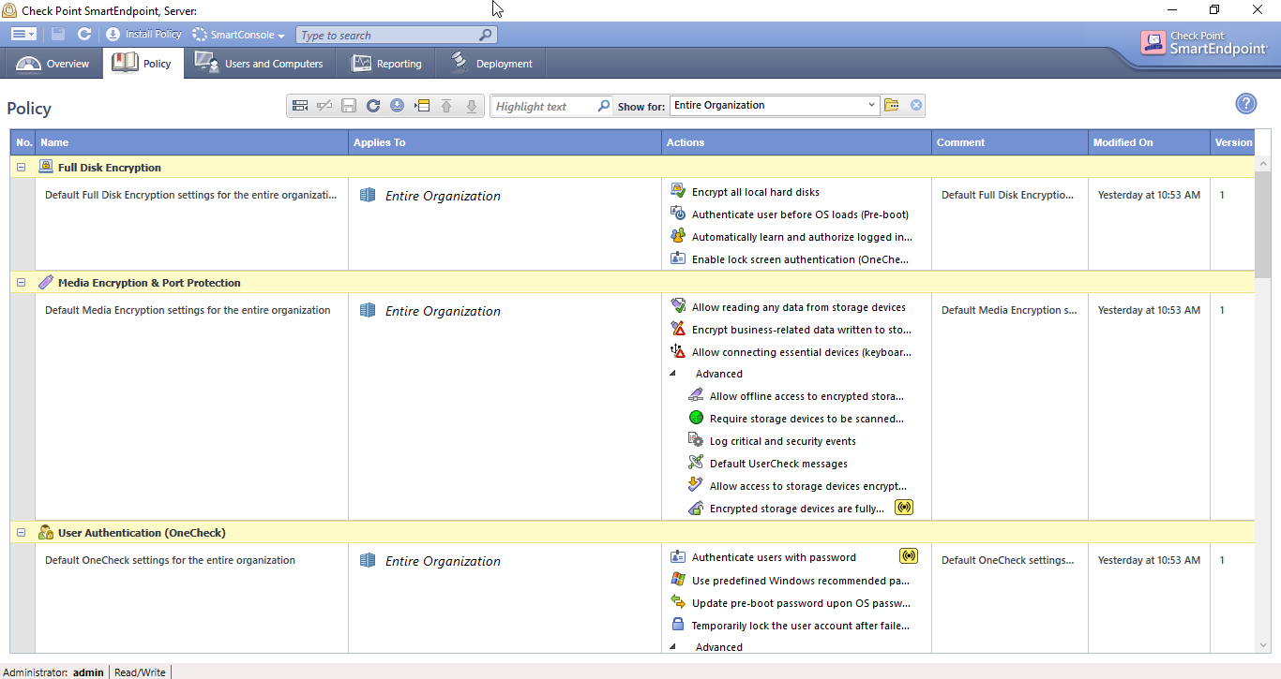Viewport: 1281px width, 679px height.
Task: Open the main application menu button
Action: tap(23, 34)
